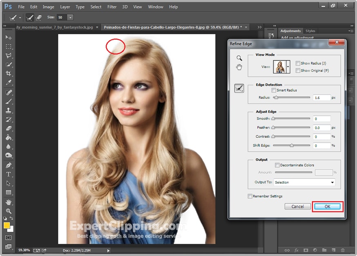
Task: Enable the Smart Radius checkbox
Action: (x=274, y=90)
